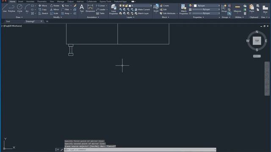The height and width of the screenshot is (152, 271).
Task: Select the Dimension tool
Action: 90,8
